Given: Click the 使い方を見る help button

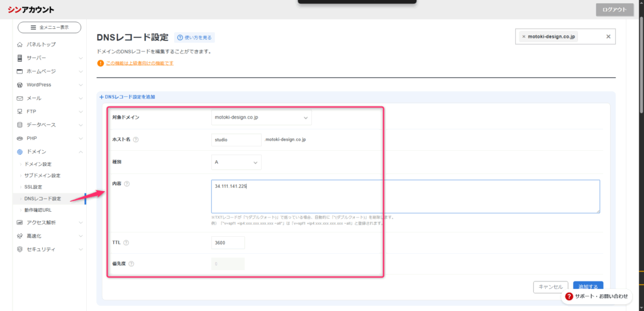Looking at the screenshot, I should (x=194, y=38).
